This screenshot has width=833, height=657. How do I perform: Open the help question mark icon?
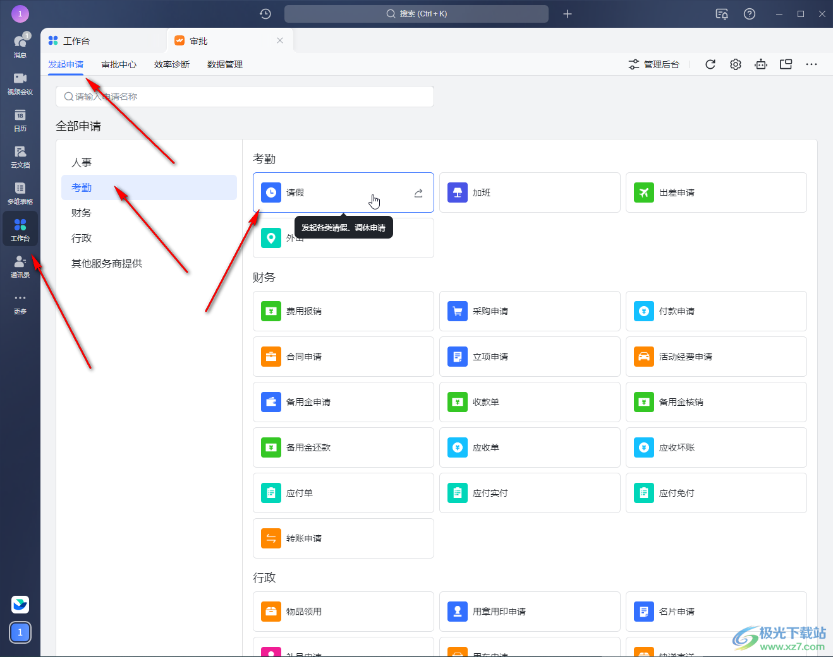[x=750, y=14]
